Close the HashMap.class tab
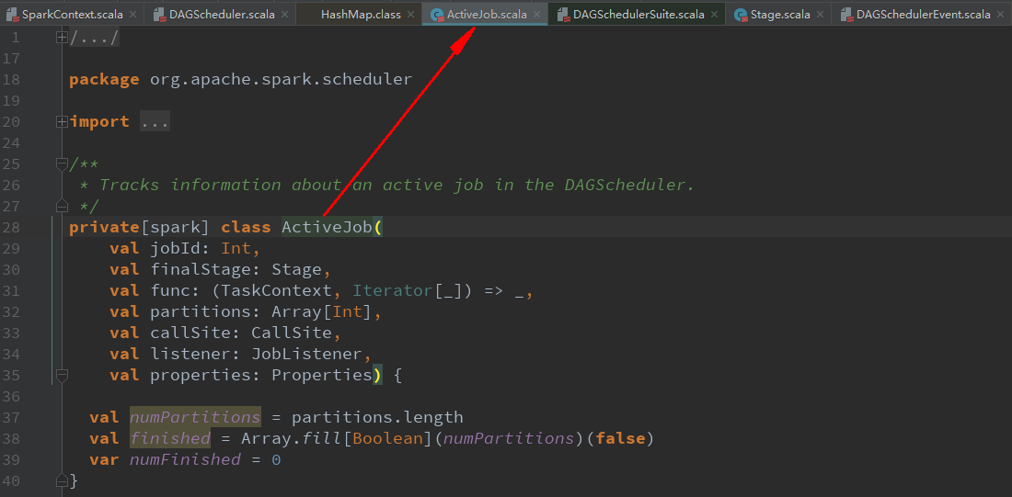The image size is (1012, 497). click(410, 14)
